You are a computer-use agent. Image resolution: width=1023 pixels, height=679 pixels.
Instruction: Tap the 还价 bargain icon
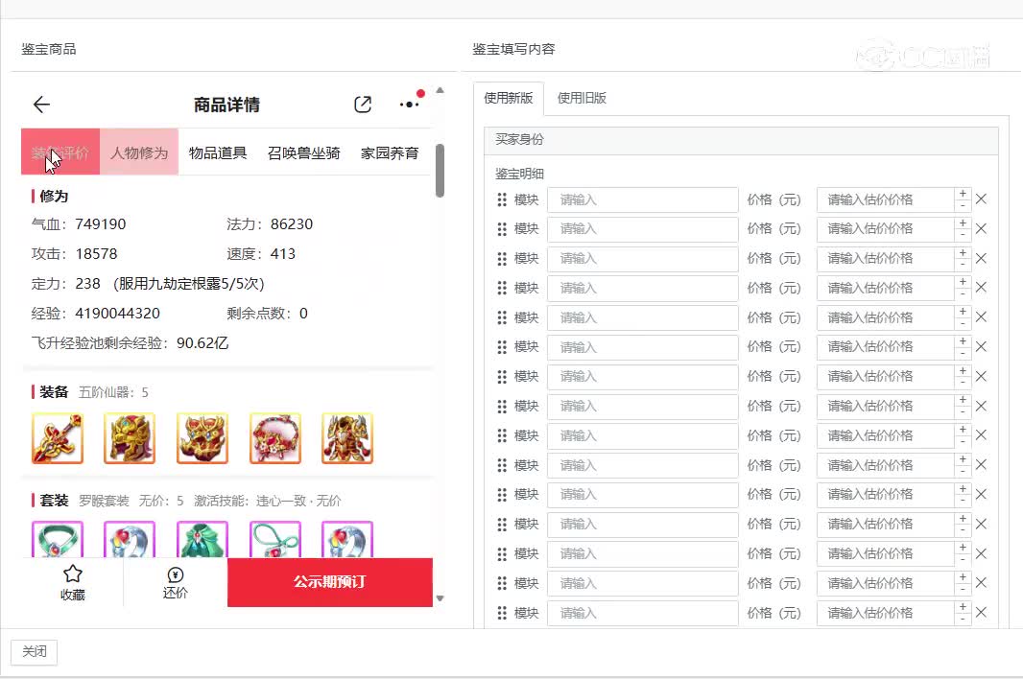pyautogui.click(x=175, y=582)
